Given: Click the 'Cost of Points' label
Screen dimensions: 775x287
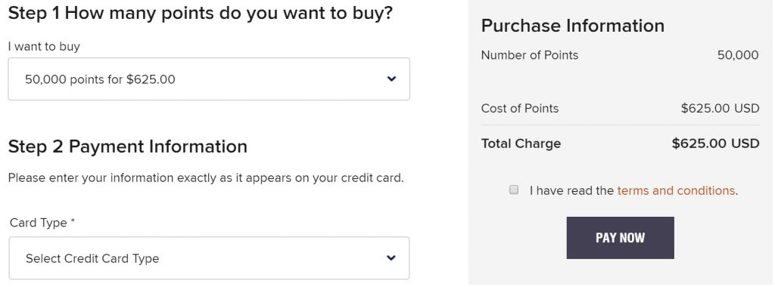Looking at the screenshot, I should tap(519, 109).
